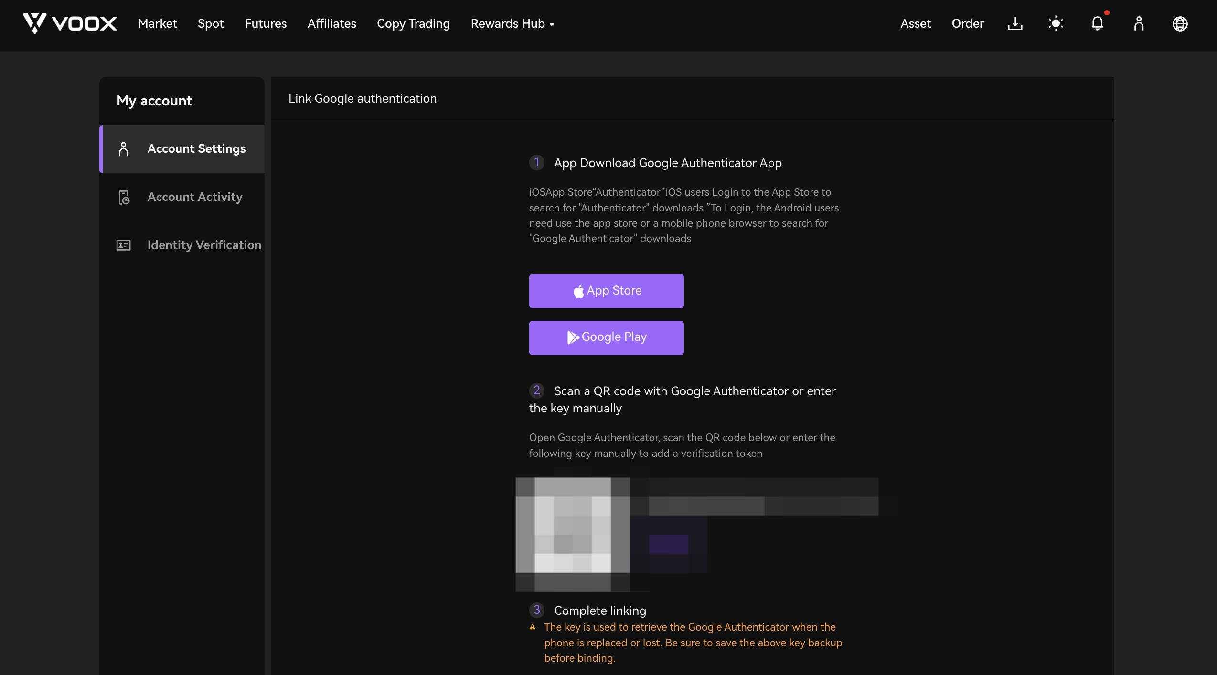The image size is (1217, 675).
Task: Open the language globe icon
Action: (1180, 23)
